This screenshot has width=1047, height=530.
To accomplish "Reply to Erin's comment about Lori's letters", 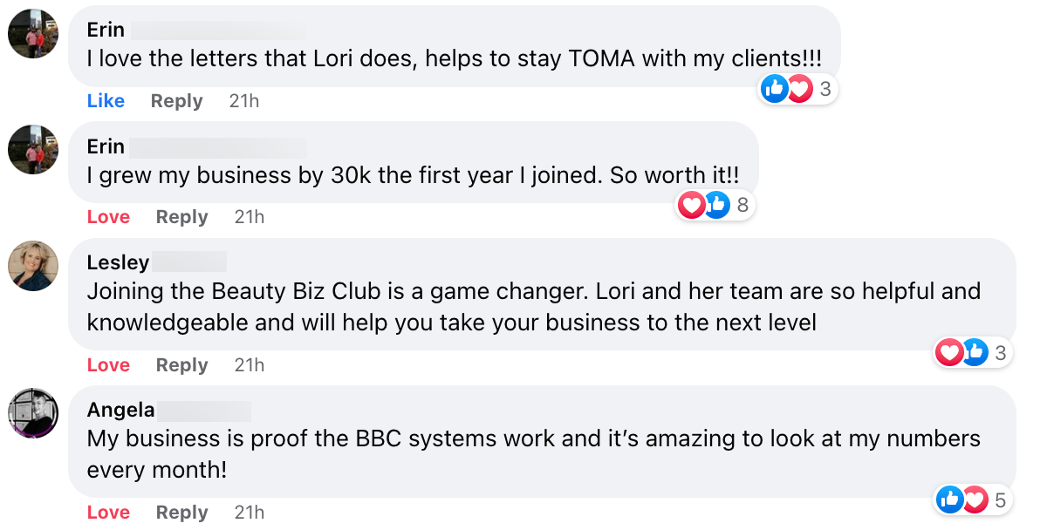I will 176,101.
